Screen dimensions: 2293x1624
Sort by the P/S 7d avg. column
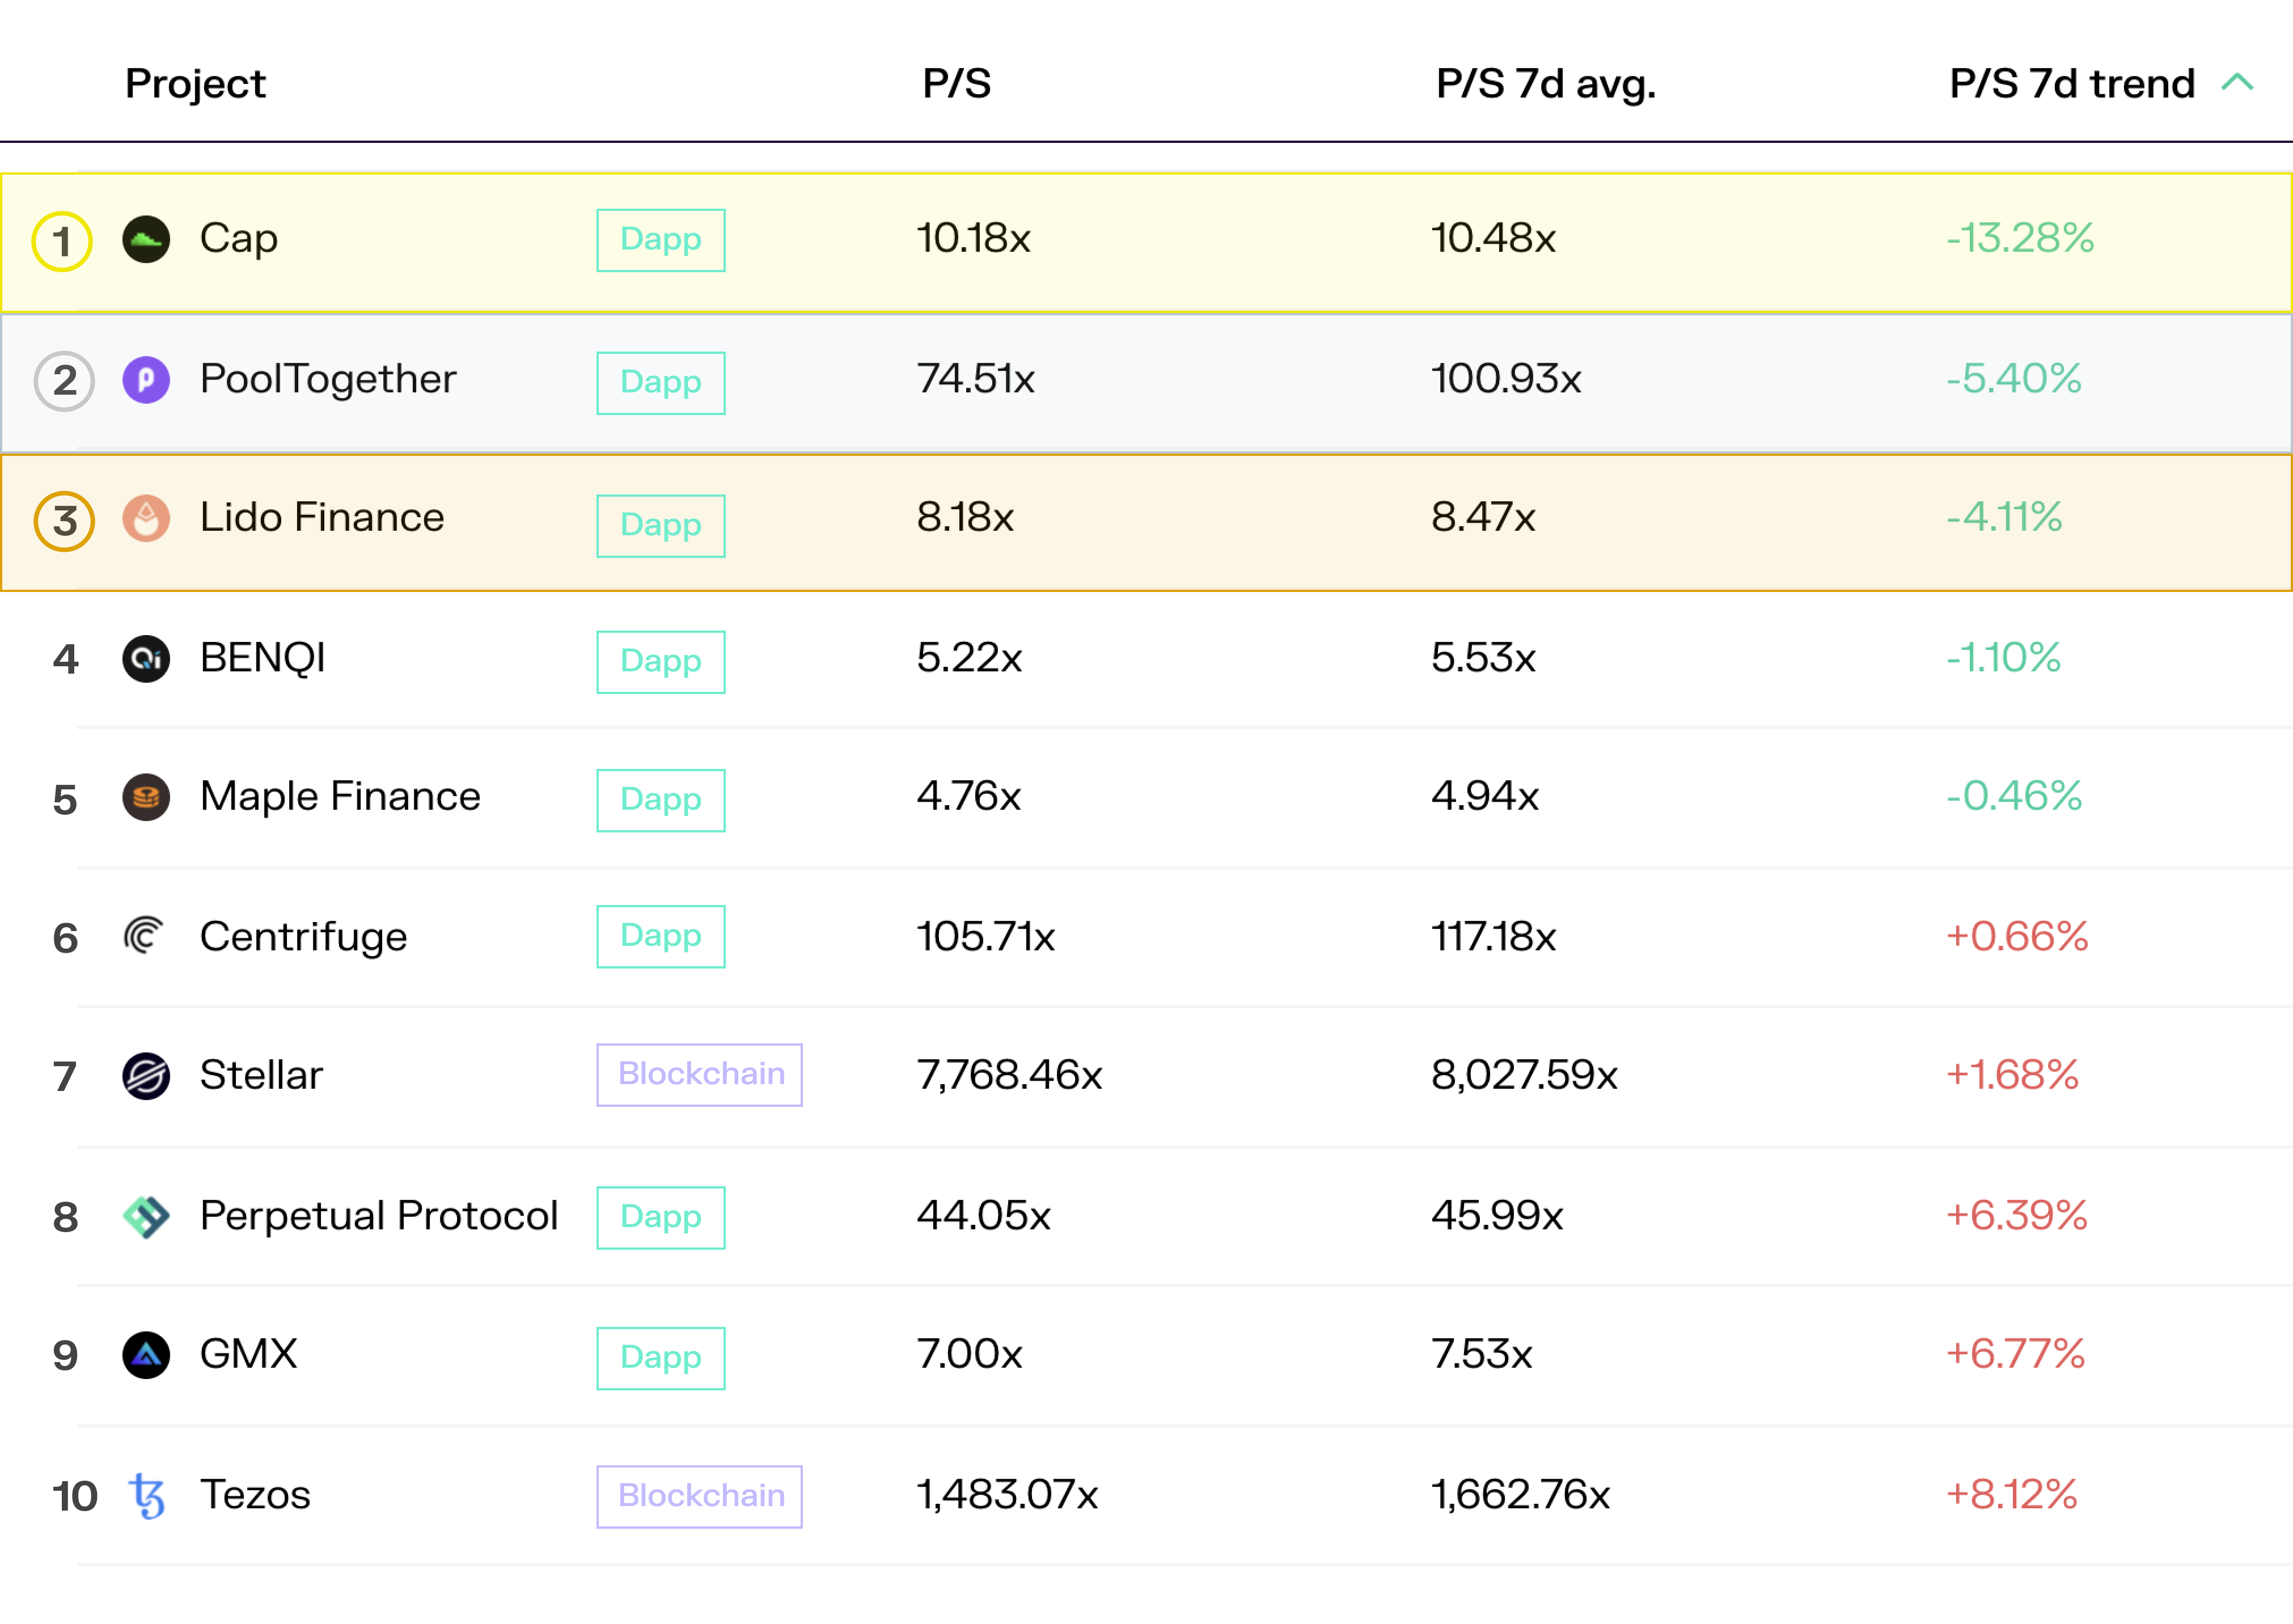(1545, 84)
